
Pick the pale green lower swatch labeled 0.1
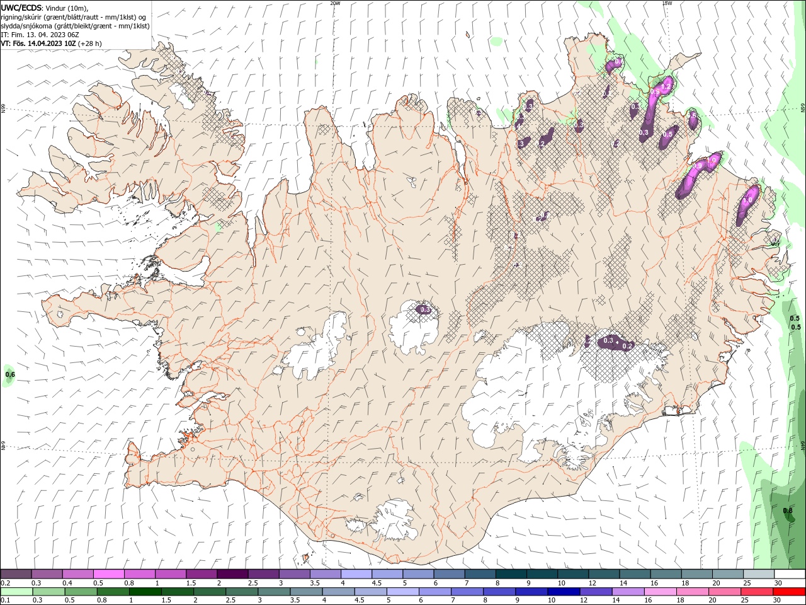16,592
